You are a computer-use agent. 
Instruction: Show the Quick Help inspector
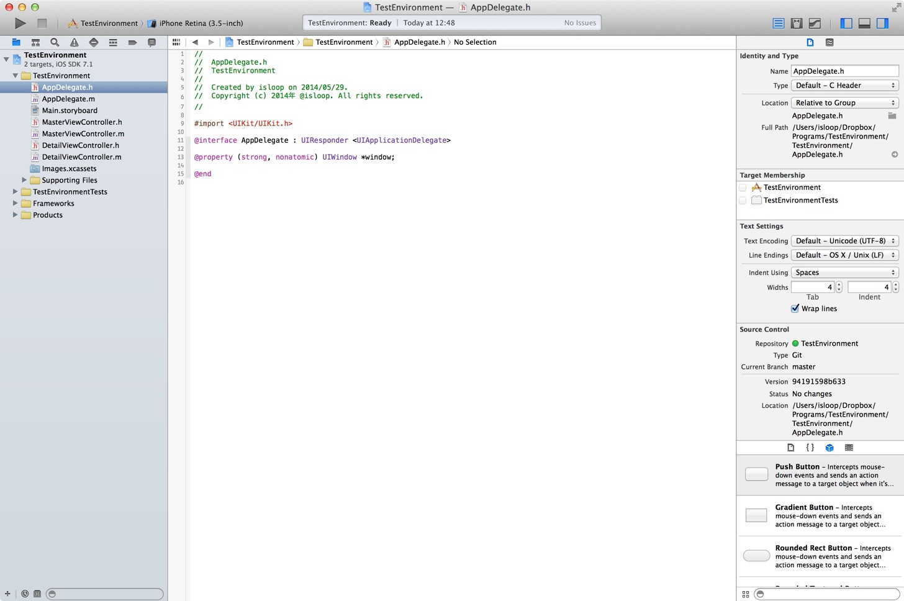tap(829, 42)
